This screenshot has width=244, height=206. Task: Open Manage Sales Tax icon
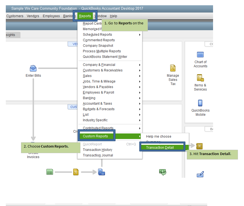tap(173, 68)
